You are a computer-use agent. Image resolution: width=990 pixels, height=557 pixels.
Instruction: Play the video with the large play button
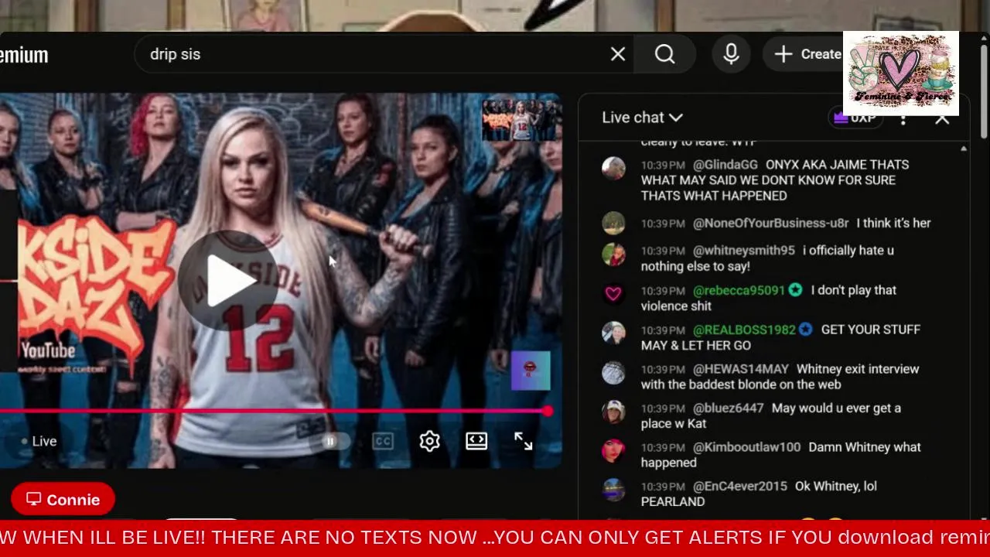(x=227, y=280)
